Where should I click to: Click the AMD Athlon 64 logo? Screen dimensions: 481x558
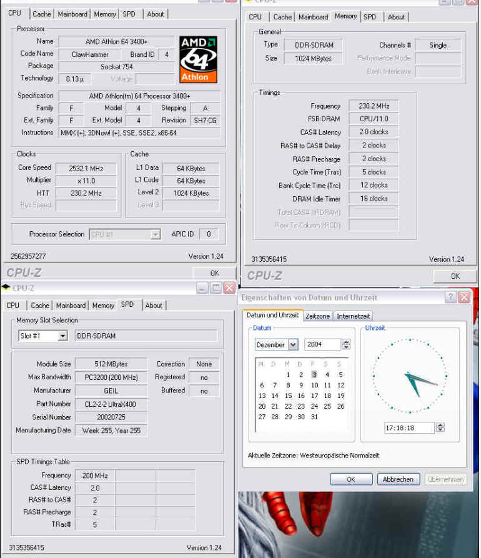[198, 59]
